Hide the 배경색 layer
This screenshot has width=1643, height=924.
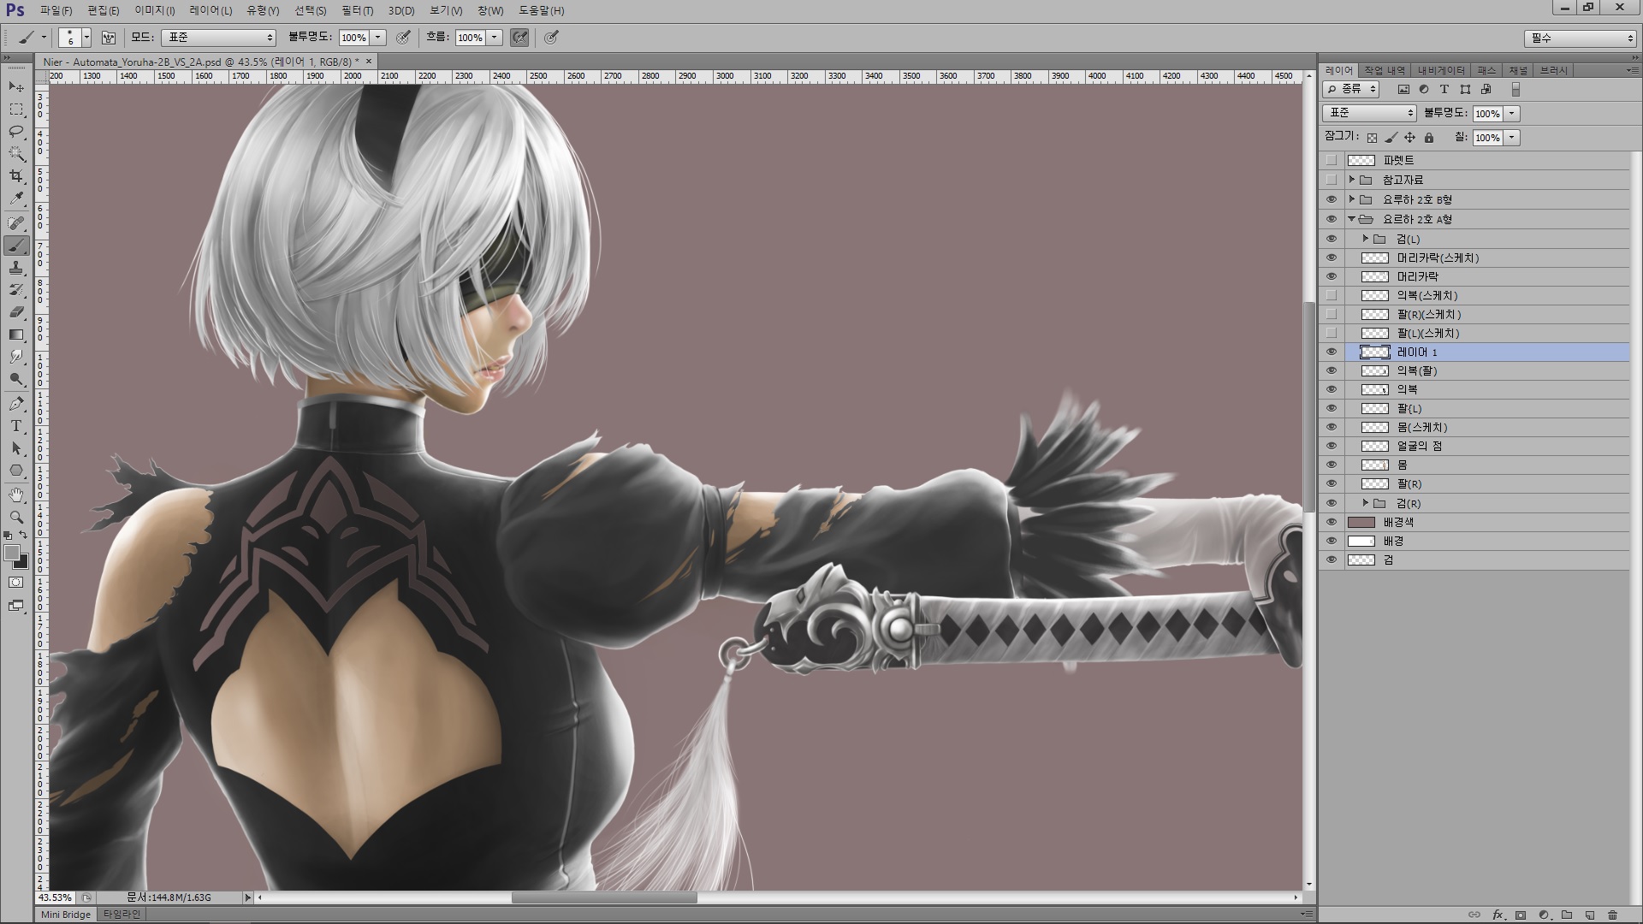(1331, 522)
